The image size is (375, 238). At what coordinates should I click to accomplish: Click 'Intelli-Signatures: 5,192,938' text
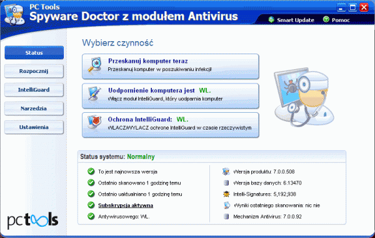(x=265, y=194)
